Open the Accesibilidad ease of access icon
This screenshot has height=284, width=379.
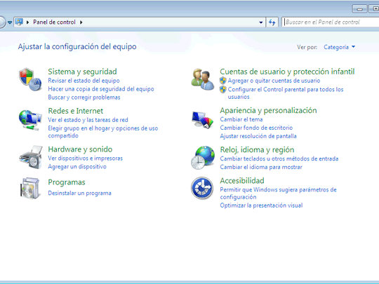pyautogui.click(x=202, y=188)
